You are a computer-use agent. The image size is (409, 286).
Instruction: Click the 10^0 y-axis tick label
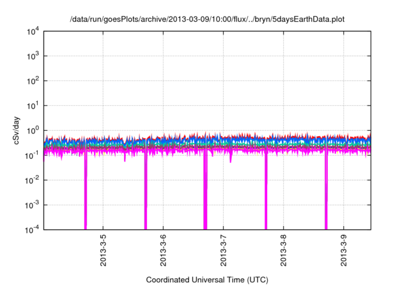coord(33,130)
